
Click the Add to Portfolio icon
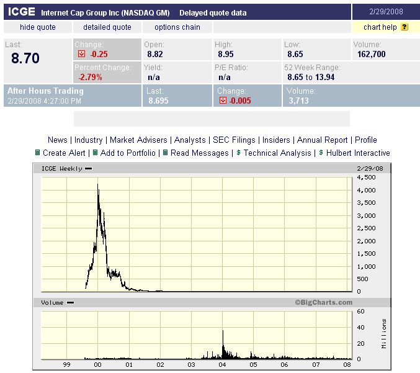[x=96, y=153]
